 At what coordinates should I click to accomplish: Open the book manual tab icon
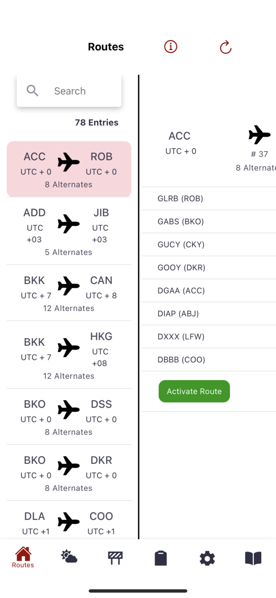click(x=253, y=558)
